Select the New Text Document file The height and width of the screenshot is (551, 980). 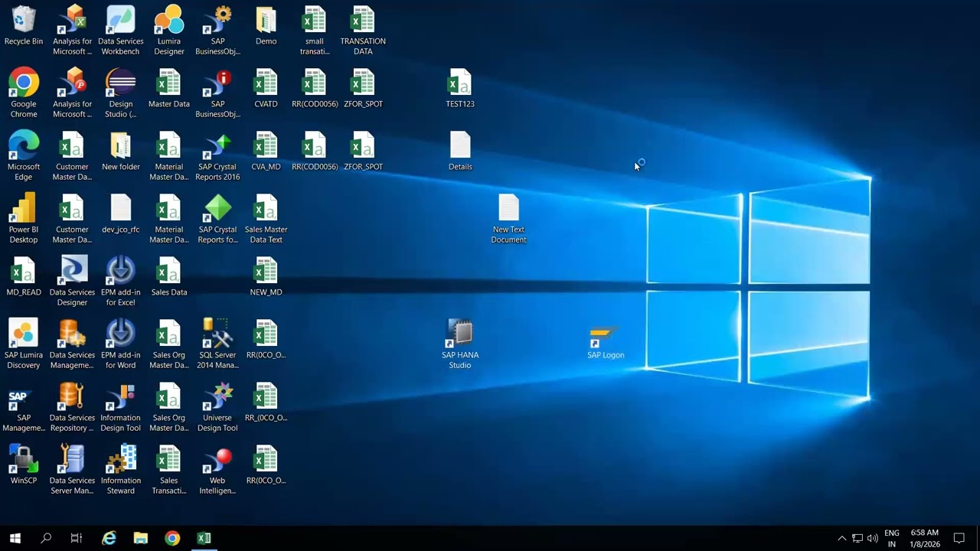click(508, 219)
